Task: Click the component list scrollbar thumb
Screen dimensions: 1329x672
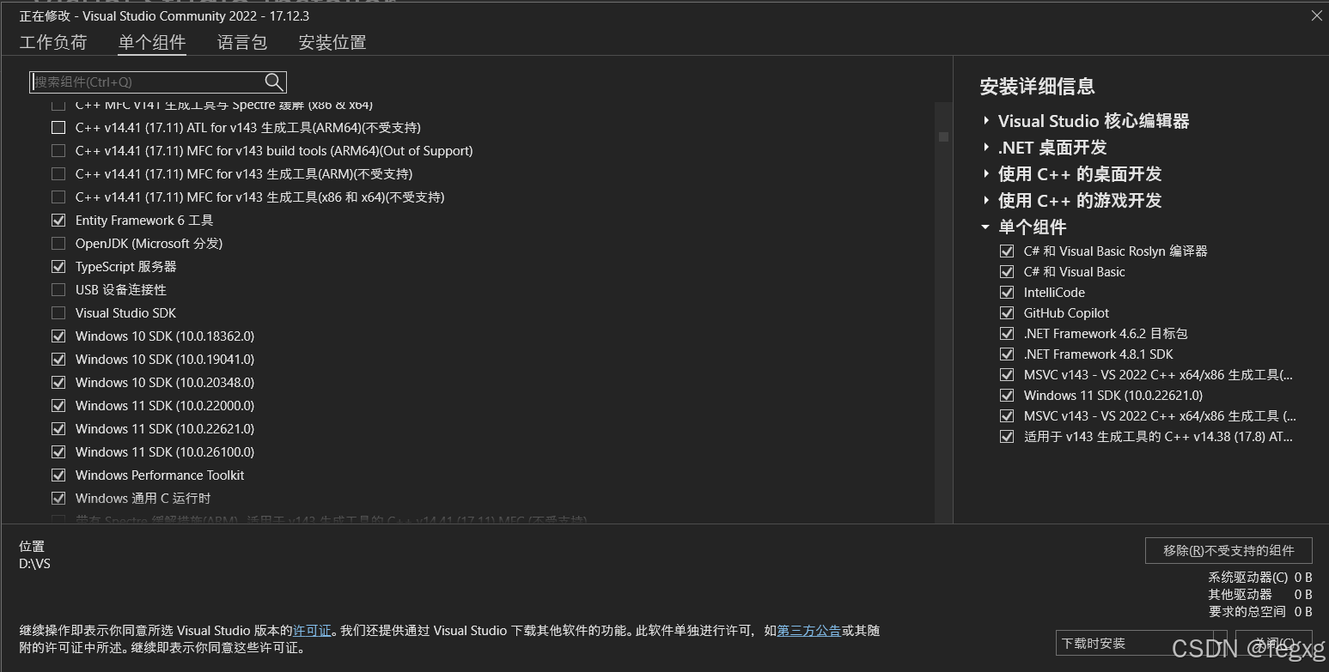Action: click(x=943, y=136)
